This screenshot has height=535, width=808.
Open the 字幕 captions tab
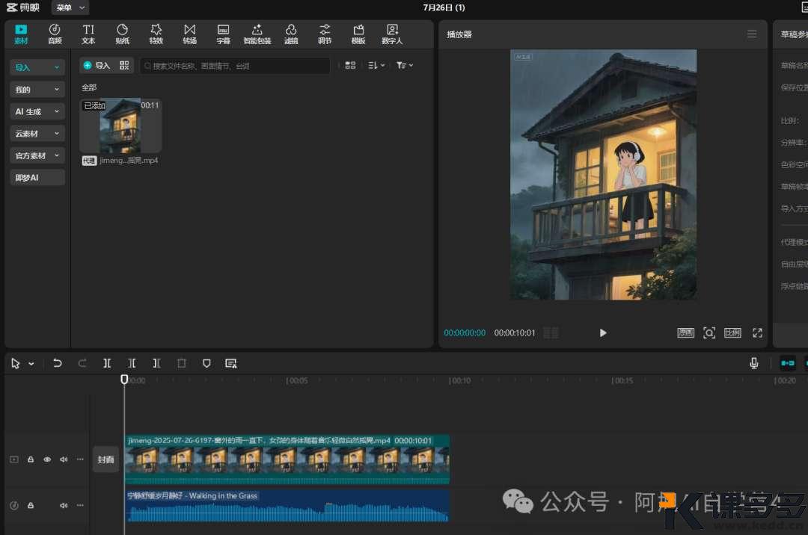[223, 34]
